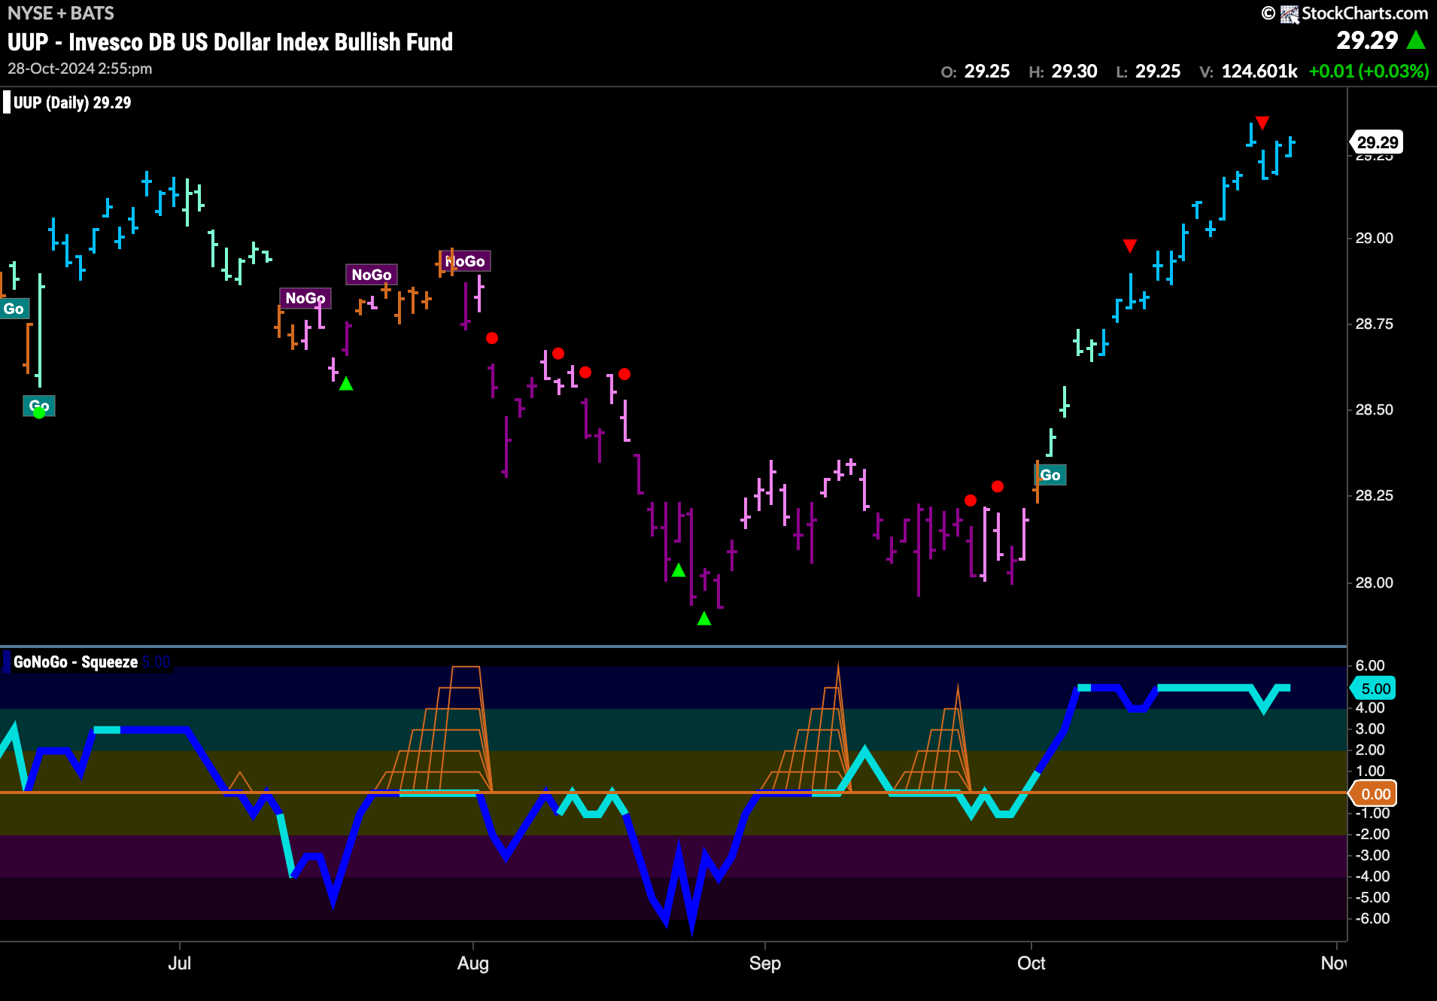Click the red dot at early August near 28.70
This screenshot has height=1001, width=1437.
click(x=491, y=338)
